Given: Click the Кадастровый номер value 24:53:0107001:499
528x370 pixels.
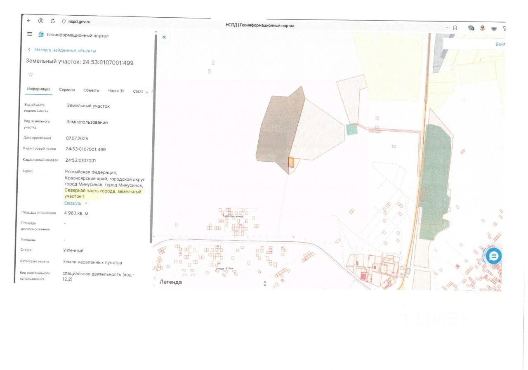Looking at the screenshot, I should (86, 149).
